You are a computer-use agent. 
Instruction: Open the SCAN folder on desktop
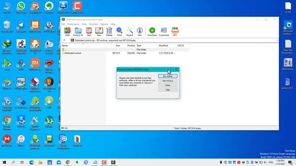pyautogui.click(x=288, y=7)
